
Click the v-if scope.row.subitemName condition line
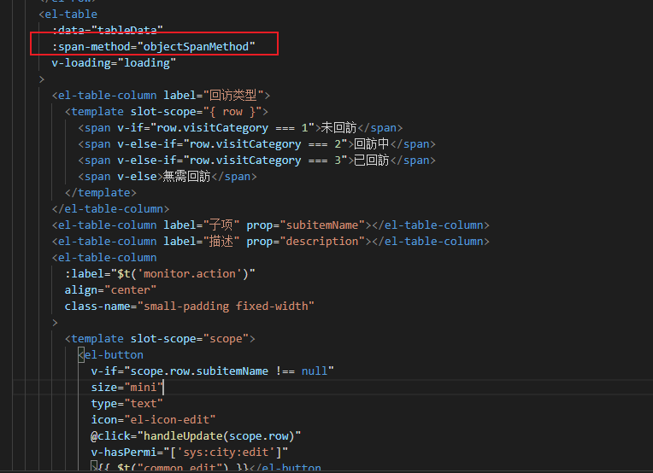pyautogui.click(x=212, y=371)
